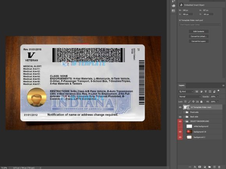Show the hidden Front side group
The width and height of the screenshot is (226, 169).
(x=180, y=112)
